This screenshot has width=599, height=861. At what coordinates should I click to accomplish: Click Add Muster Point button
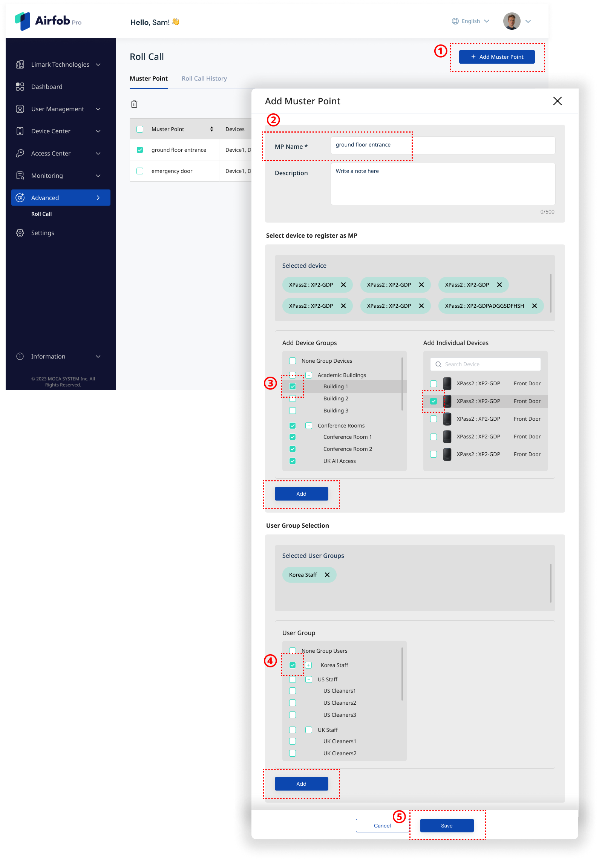(496, 57)
